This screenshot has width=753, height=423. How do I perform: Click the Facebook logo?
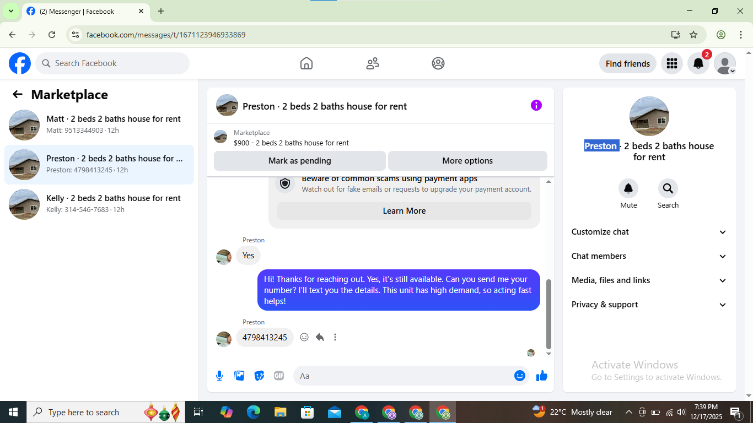(x=20, y=63)
